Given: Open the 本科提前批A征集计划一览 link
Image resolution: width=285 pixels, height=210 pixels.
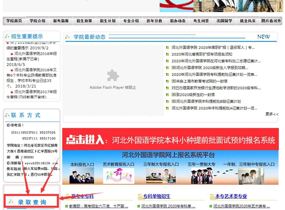Looking at the screenshot, I should point(214,108).
